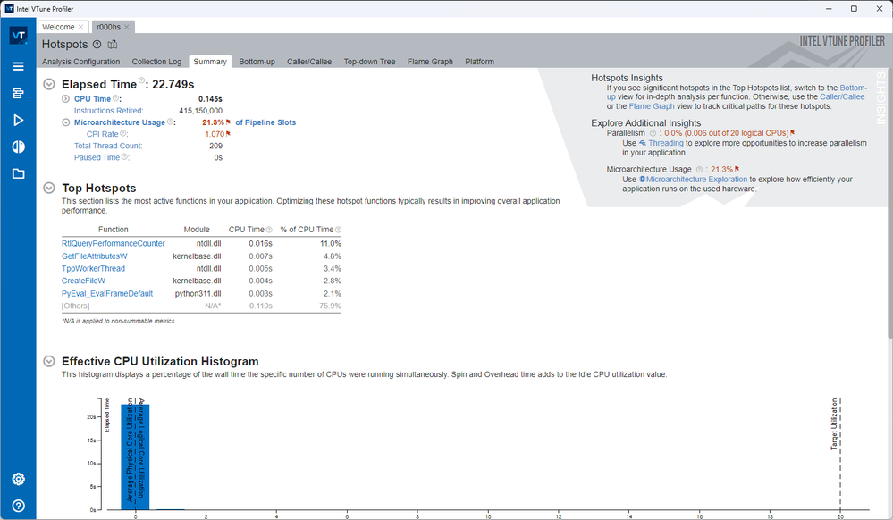This screenshot has width=893, height=520.
Task: Click the Caller/Callee link in Hotspots Insights
Action: point(842,96)
